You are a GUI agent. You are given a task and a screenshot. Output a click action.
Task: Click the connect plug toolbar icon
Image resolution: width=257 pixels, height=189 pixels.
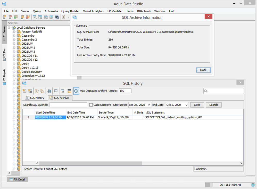pyautogui.click(x=22, y=17)
